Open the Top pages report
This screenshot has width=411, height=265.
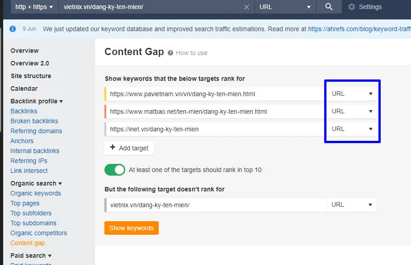[25, 203]
